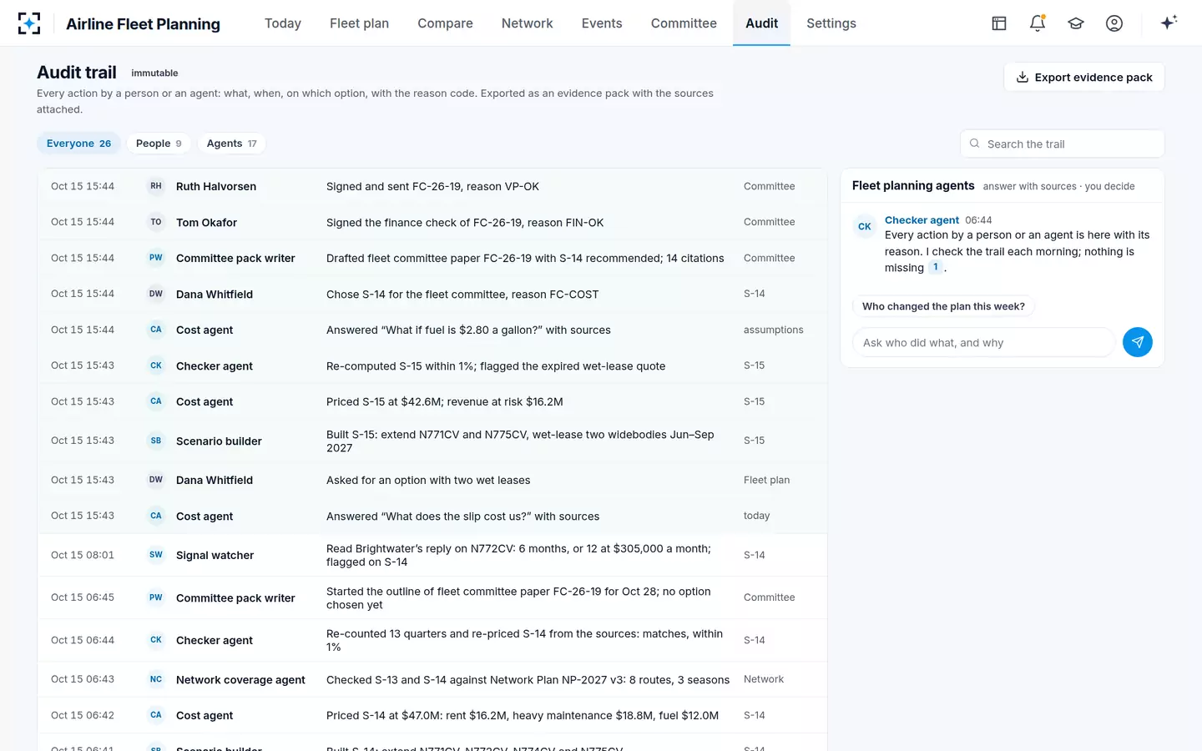Filter the trail to Agents
The image size is (1202, 751).
tap(231, 144)
